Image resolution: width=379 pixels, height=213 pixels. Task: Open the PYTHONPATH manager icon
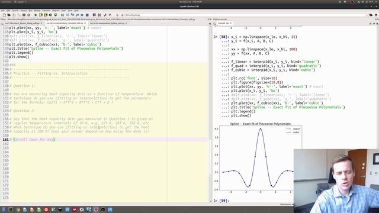[x=110, y=15]
